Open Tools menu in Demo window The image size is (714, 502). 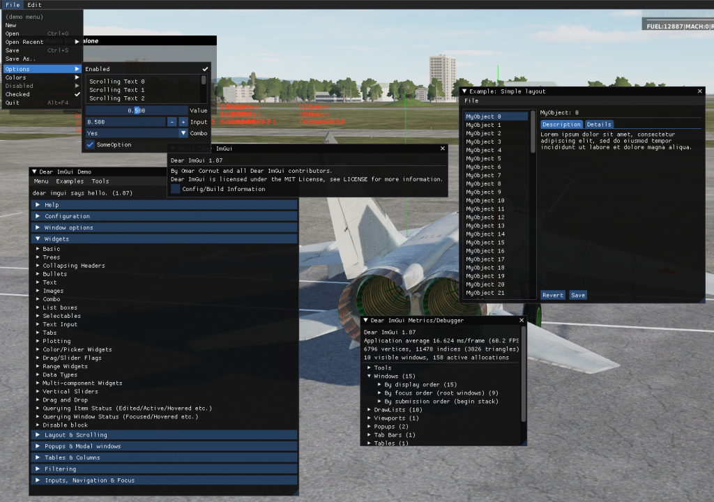coord(100,181)
